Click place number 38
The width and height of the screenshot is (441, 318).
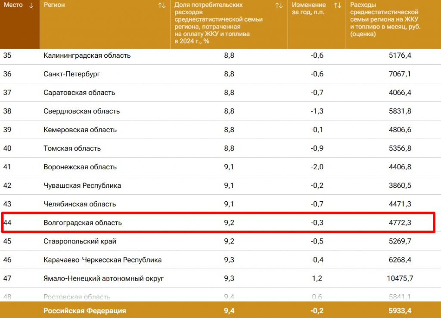[7, 111]
